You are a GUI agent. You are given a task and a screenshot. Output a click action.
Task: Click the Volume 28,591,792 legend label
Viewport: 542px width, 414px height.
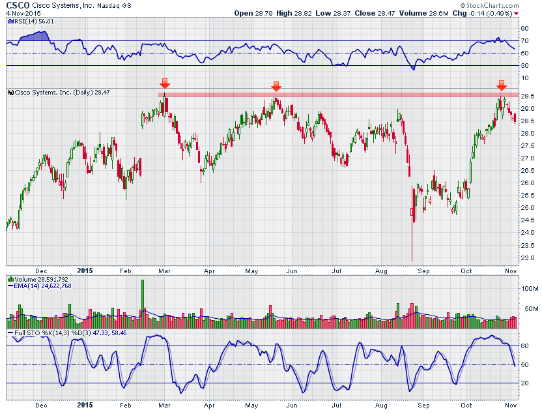coord(42,279)
